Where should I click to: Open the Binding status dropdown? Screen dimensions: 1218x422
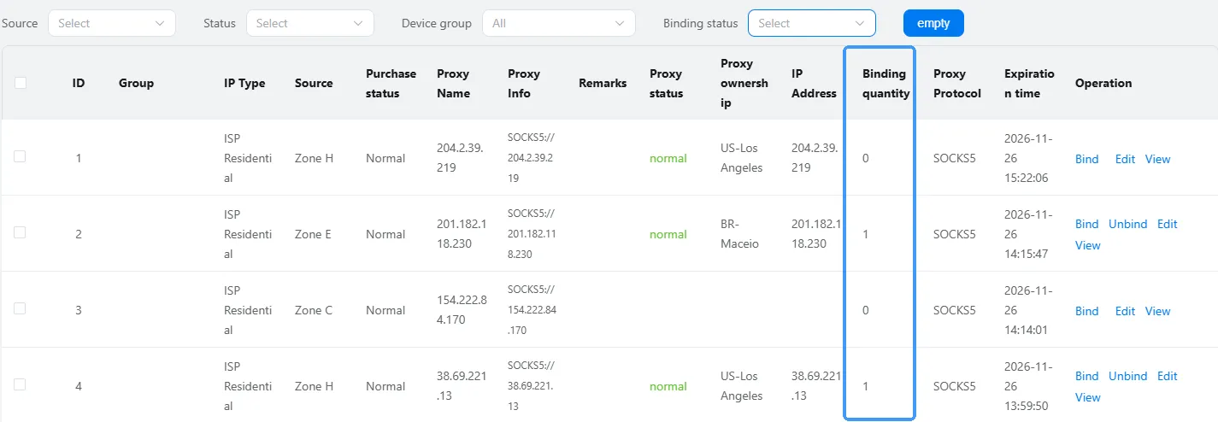coord(812,23)
